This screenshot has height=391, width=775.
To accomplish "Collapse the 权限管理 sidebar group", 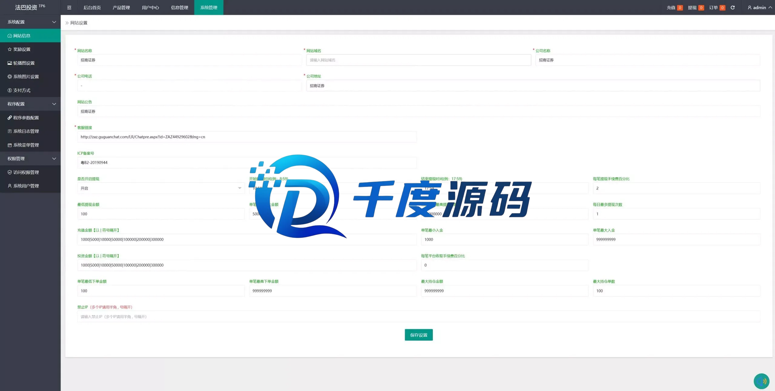I will [30, 159].
